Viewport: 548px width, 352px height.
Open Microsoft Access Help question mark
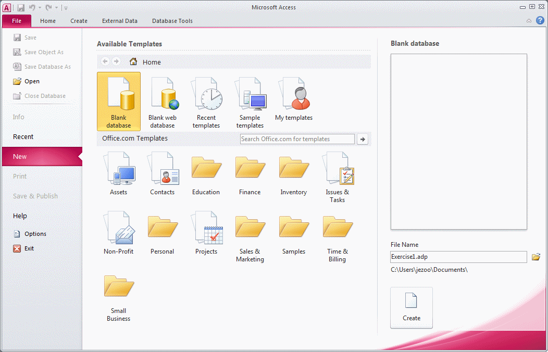540,21
